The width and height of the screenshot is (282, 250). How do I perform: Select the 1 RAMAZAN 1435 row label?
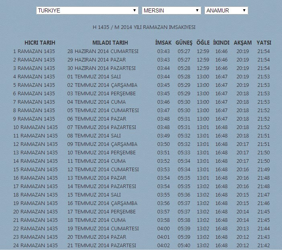click(x=34, y=51)
